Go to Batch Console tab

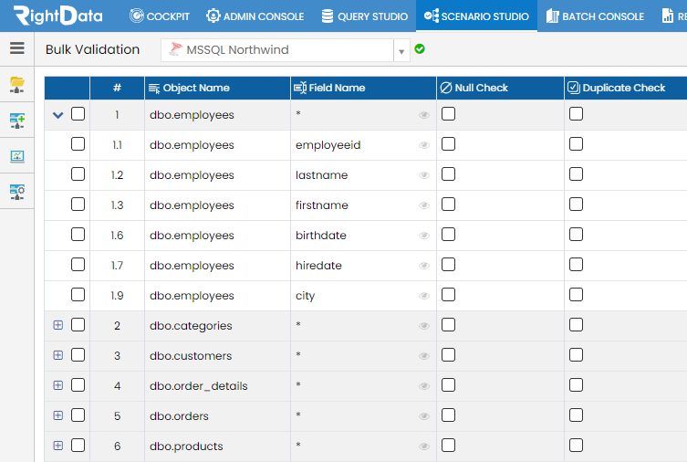coord(595,16)
